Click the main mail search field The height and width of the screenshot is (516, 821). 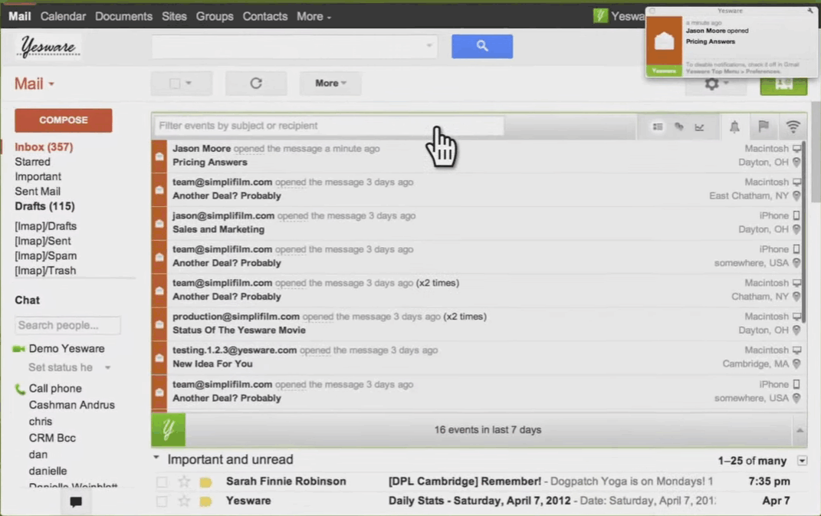pyautogui.click(x=294, y=47)
